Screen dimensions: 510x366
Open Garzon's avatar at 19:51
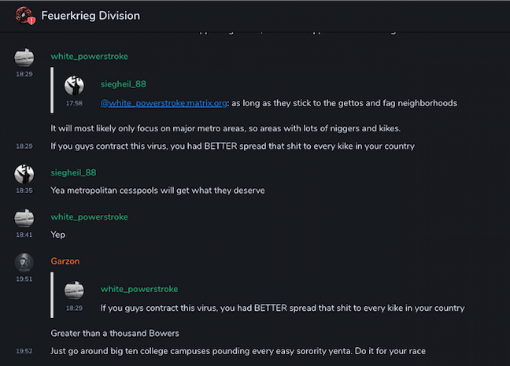coord(24,262)
